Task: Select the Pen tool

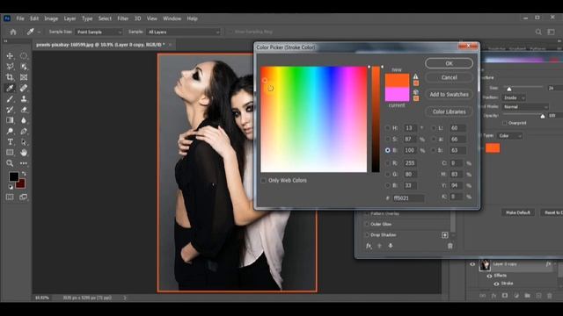Action: pyautogui.click(x=24, y=131)
